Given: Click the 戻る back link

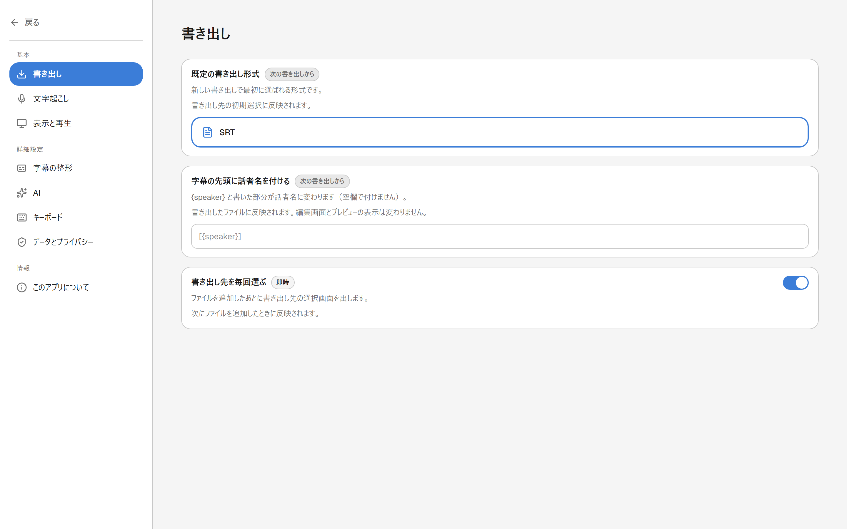Looking at the screenshot, I should point(25,22).
